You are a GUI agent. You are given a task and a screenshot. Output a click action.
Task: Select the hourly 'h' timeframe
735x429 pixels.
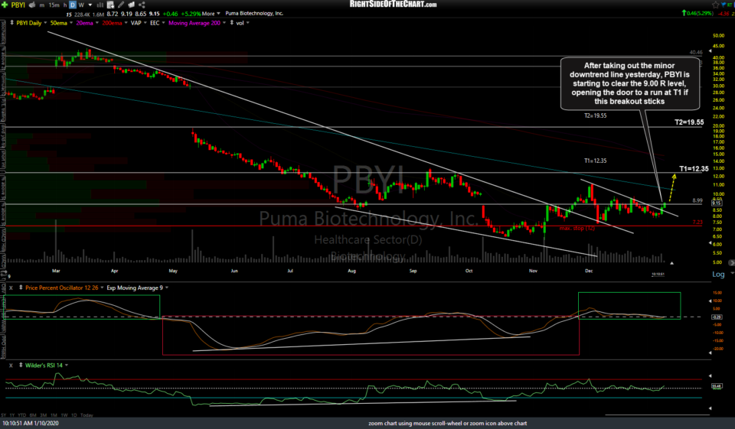coord(64,5)
